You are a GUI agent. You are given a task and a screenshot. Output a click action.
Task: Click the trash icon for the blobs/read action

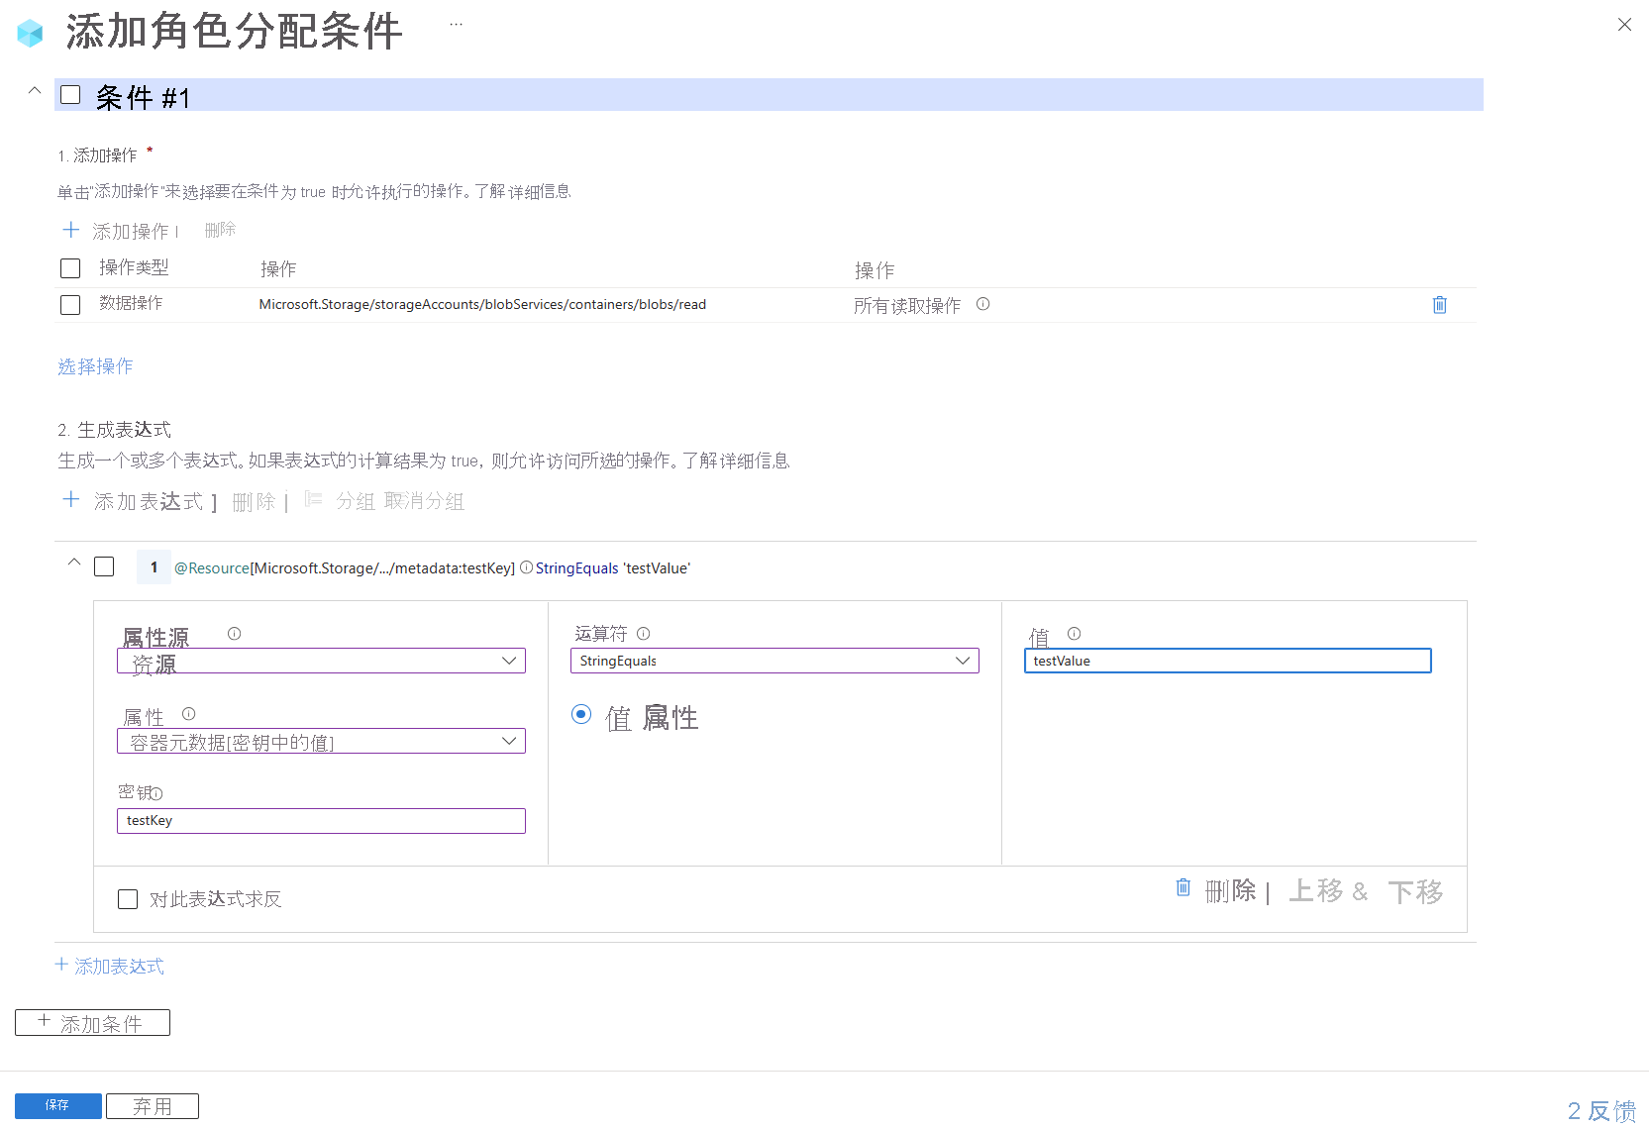coord(1439,305)
